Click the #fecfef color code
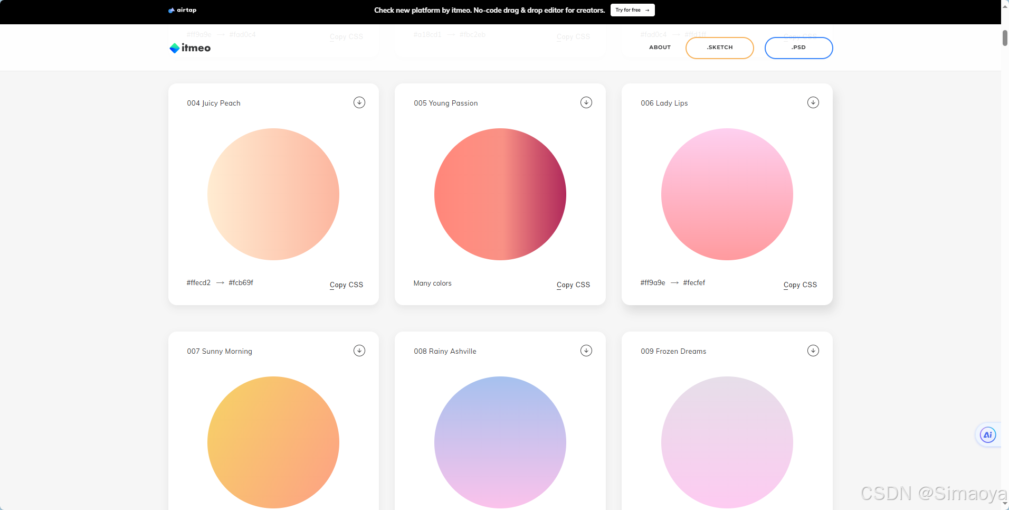Viewport: 1009px width, 510px height. pyautogui.click(x=694, y=282)
